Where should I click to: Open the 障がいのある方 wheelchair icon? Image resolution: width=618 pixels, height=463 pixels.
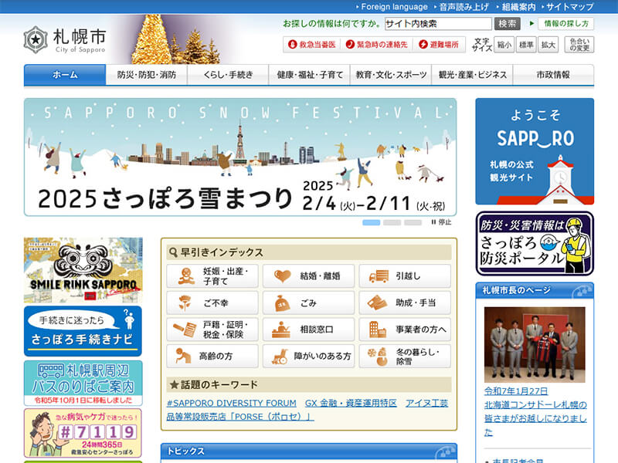pos(280,356)
